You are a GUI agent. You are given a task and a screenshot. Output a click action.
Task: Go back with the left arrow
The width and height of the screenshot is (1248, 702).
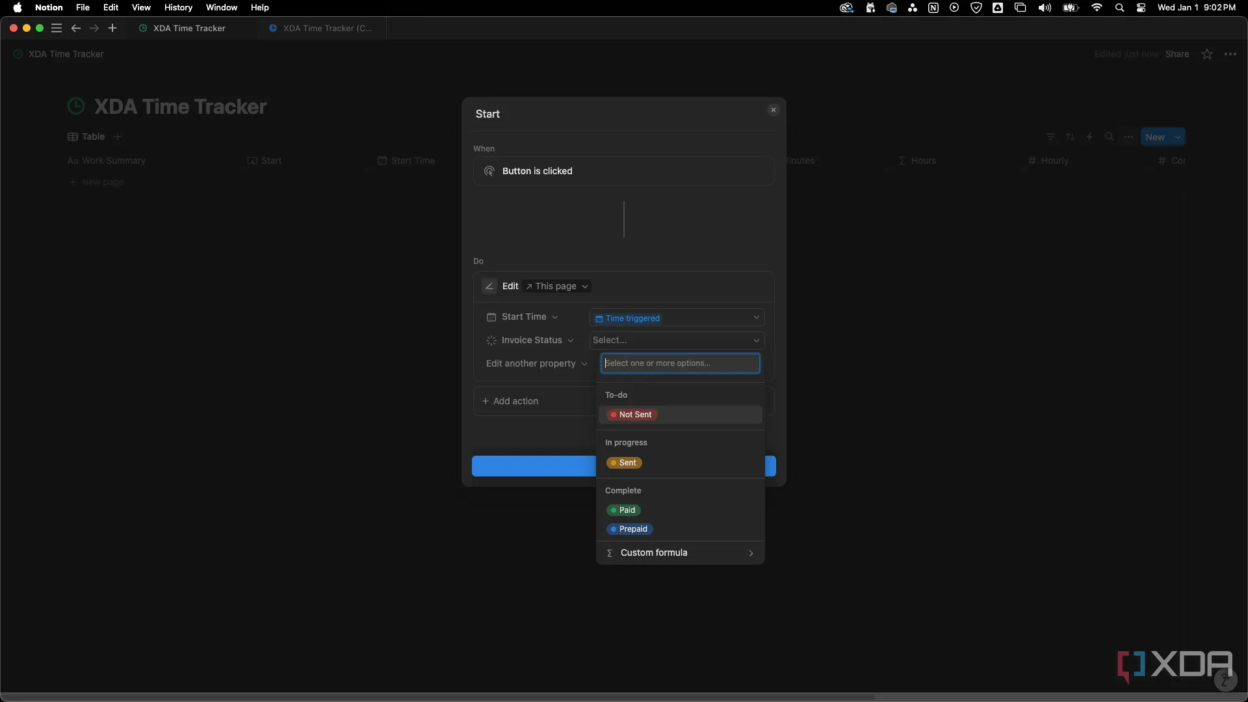[75, 28]
